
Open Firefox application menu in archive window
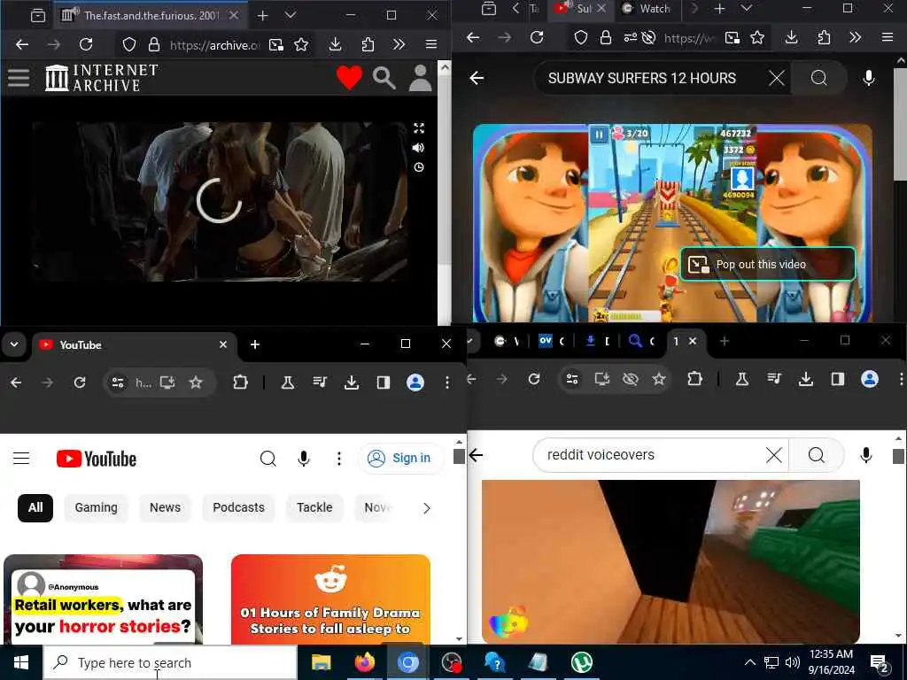(x=431, y=44)
